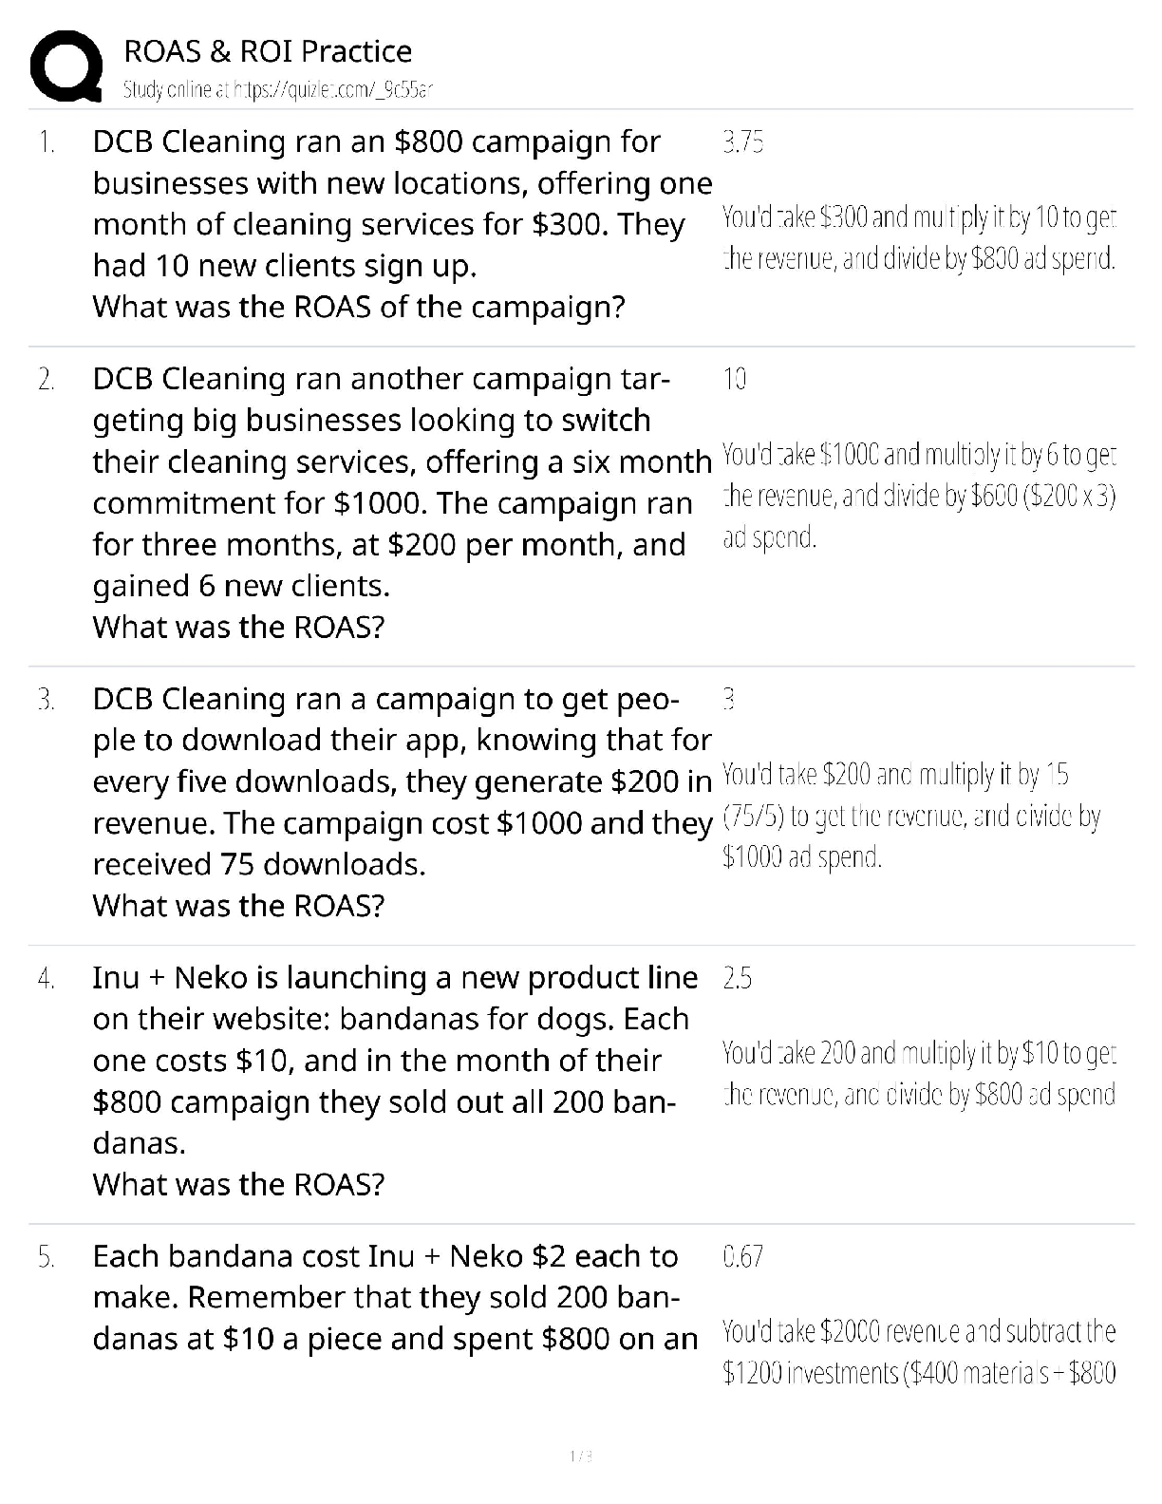Click the $800 campaign DCB Cleaning question text
This screenshot has width=1162, height=1504.
point(399,224)
